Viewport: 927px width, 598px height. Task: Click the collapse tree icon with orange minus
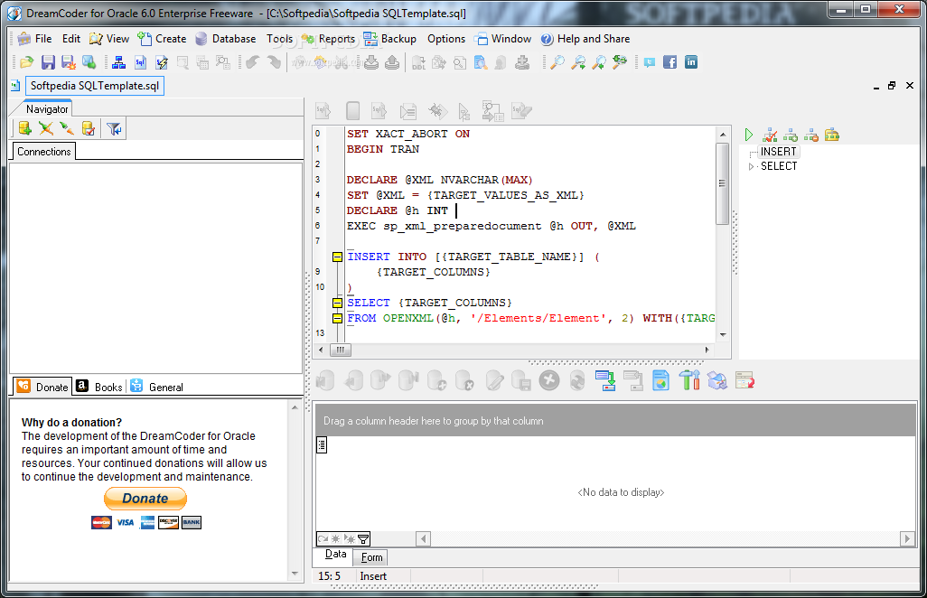point(811,135)
